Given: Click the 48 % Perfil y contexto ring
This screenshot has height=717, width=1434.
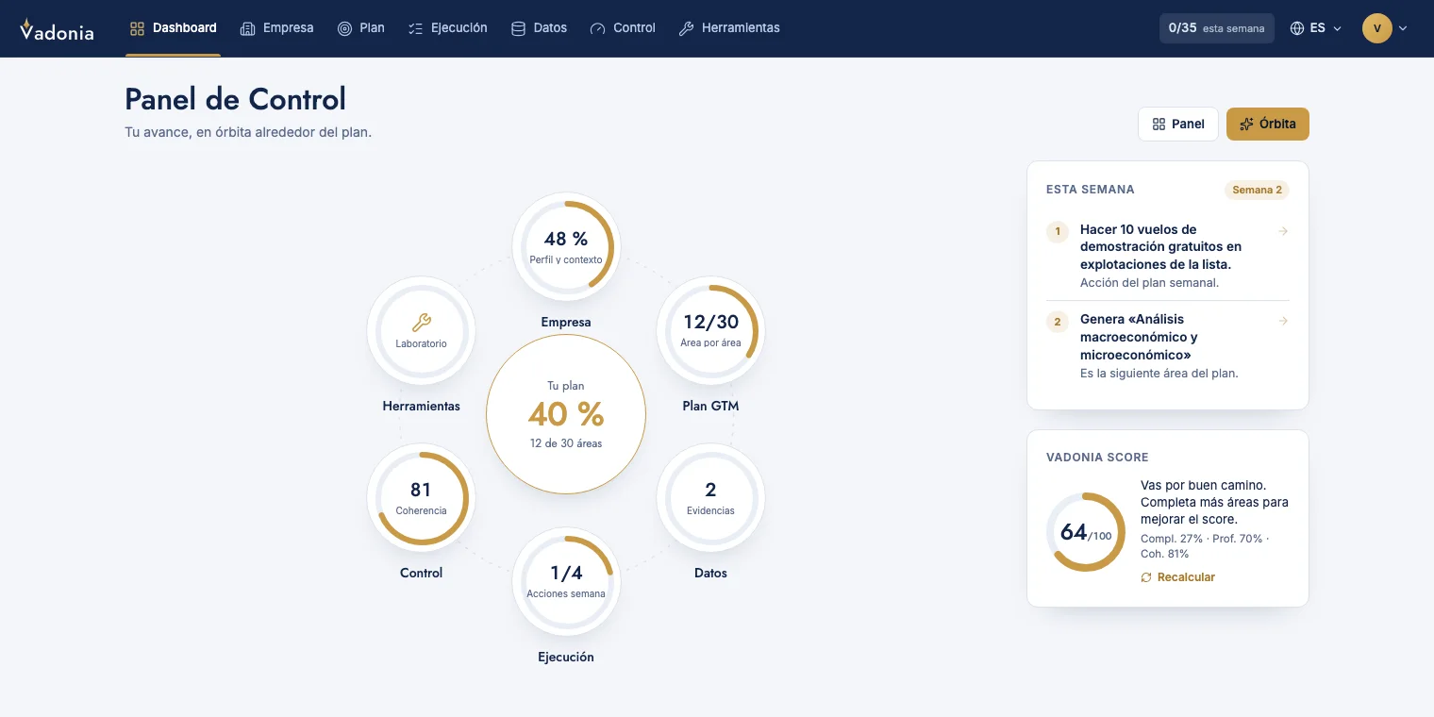Looking at the screenshot, I should click(566, 248).
